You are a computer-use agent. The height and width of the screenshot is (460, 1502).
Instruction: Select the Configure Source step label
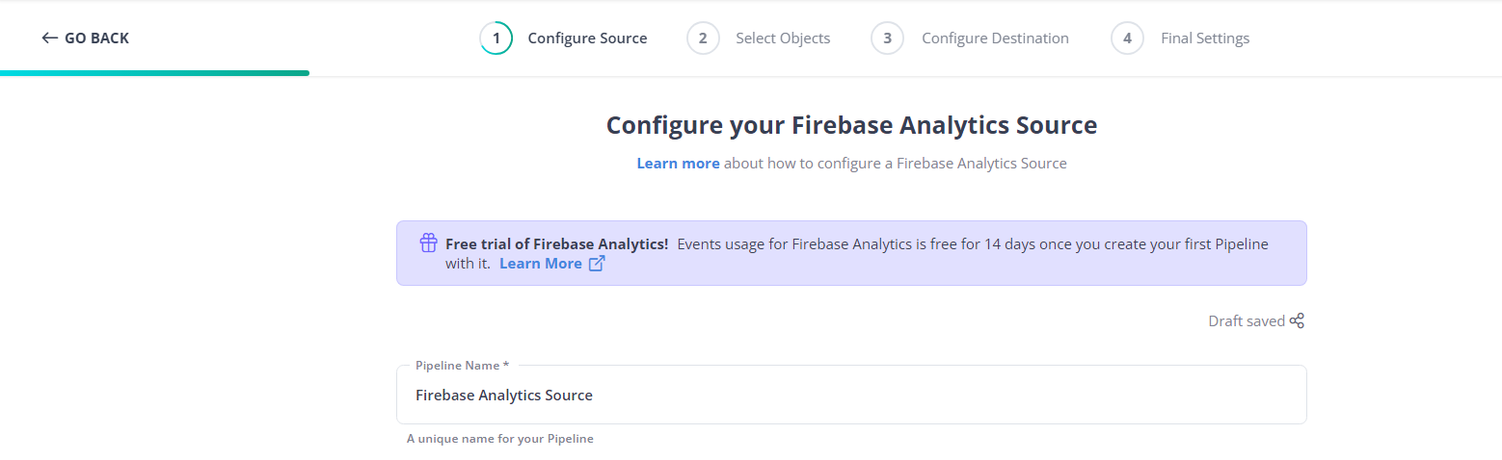pyautogui.click(x=587, y=38)
